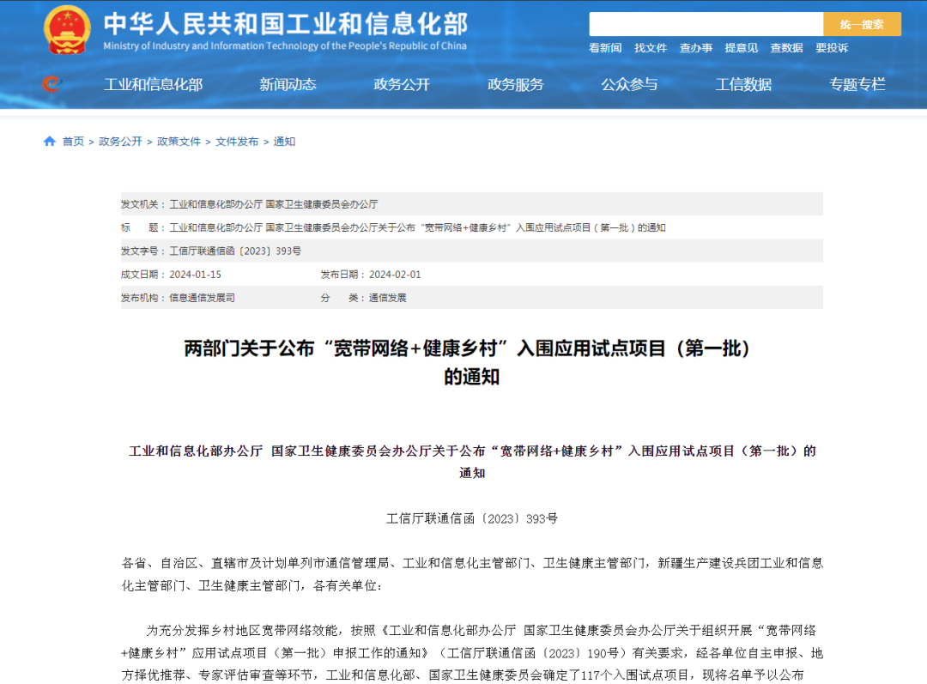Click the red spark site logo icon

(51, 84)
